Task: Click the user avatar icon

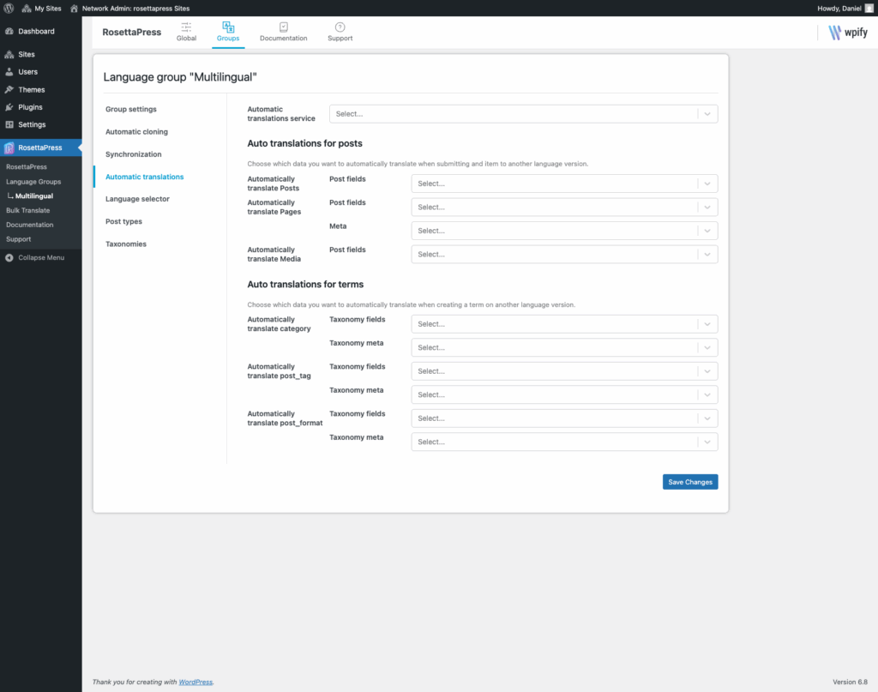Action: coord(869,9)
